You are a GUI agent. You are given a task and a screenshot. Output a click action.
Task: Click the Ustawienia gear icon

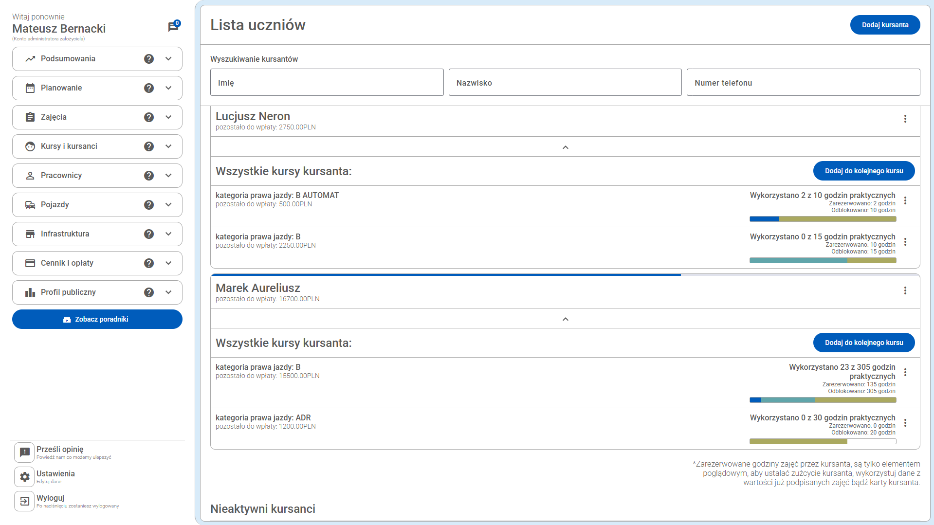(x=24, y=477)
